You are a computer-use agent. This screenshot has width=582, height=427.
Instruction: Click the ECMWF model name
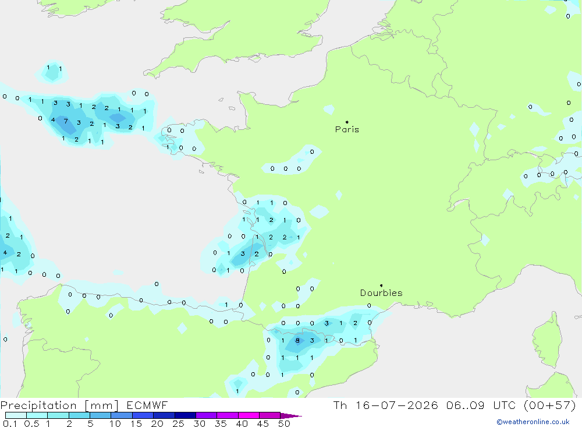click(x=147, y=405)
